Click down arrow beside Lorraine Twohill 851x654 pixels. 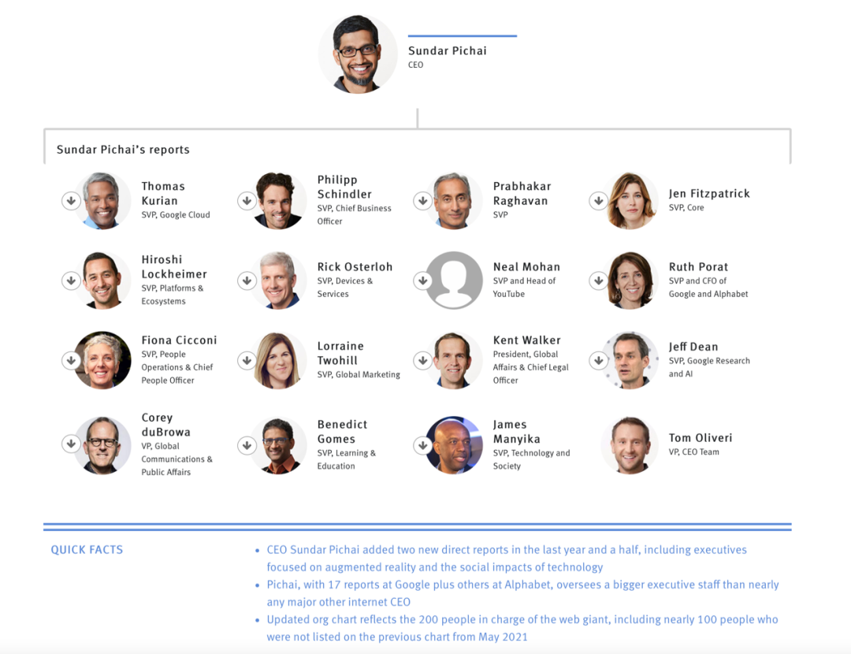(247, 360)
